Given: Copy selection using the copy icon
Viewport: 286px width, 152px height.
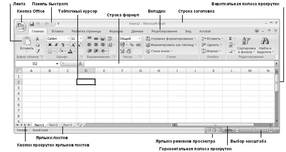Looking at the screenshot, I should click(x=37, y=45).
